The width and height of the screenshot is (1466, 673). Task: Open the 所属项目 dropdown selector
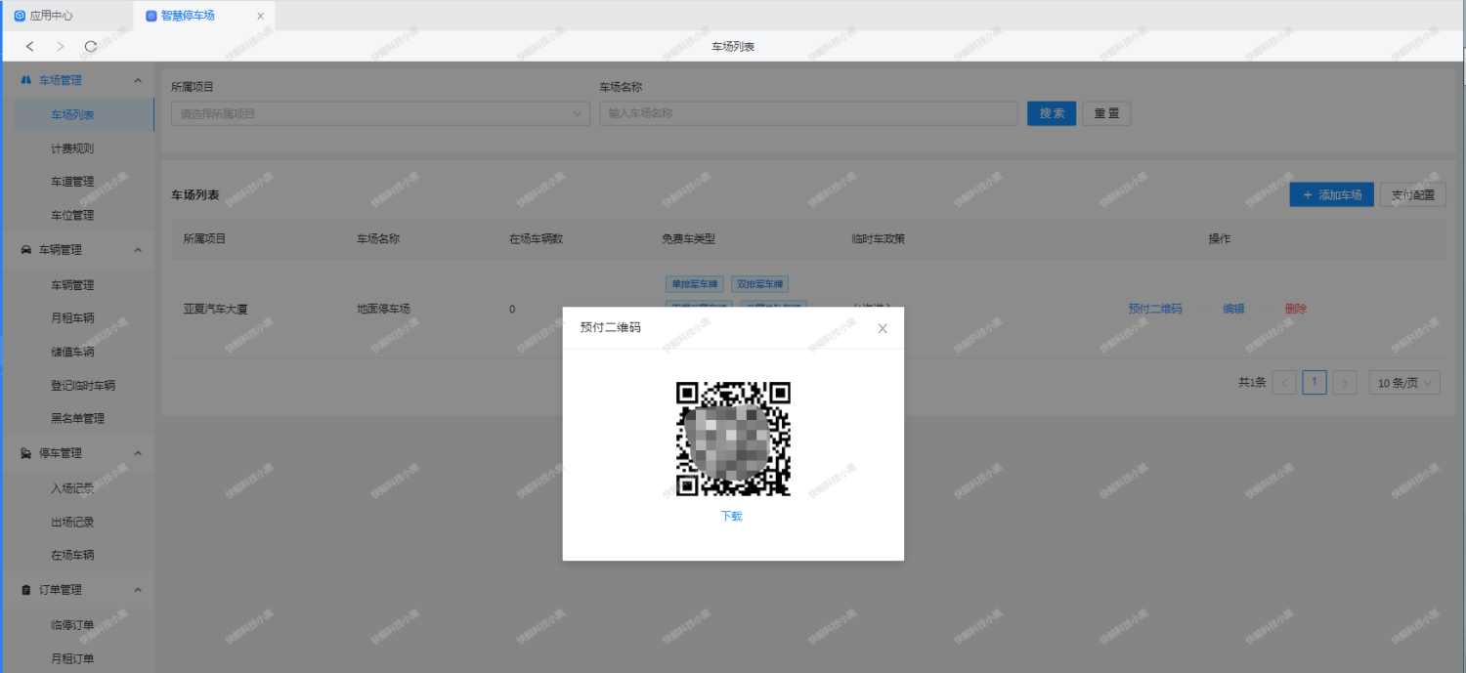380,113
